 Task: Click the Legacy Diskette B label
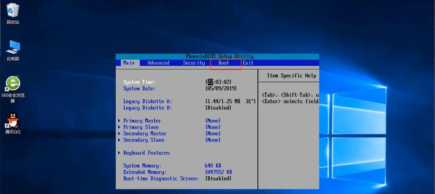tap(147, 108)
